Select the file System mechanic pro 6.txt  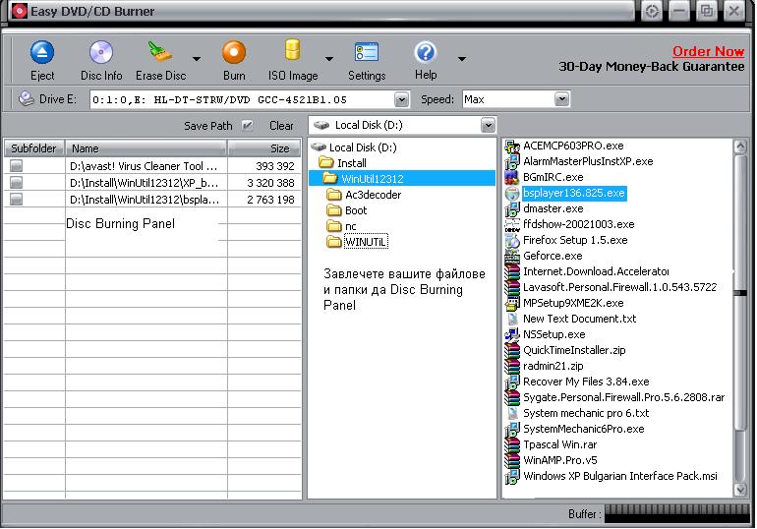coord(586,414)
